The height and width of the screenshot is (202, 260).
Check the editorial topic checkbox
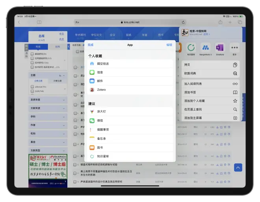pos(32,87)
